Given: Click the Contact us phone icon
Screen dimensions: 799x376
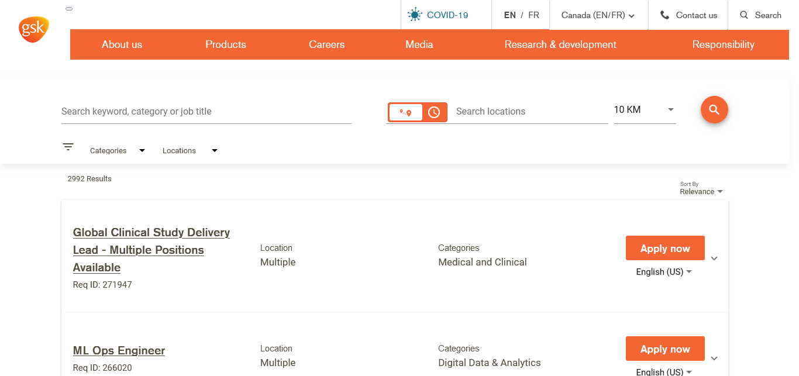Looking at the screenshot, I should coord(664,15).
